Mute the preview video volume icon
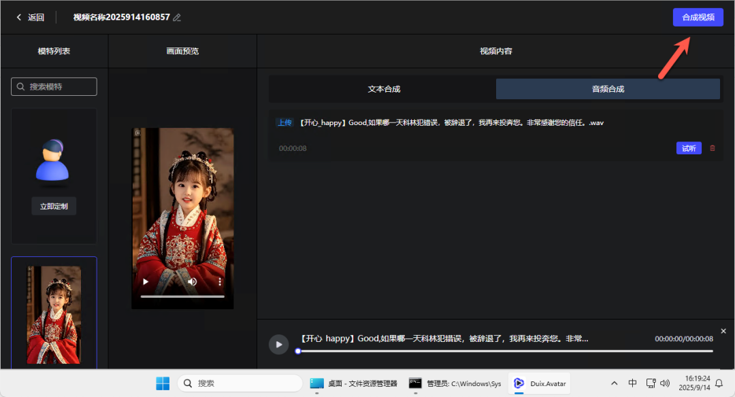Viewport: 735px width, 397px height. pyautogui.click(x=193, y=281)
